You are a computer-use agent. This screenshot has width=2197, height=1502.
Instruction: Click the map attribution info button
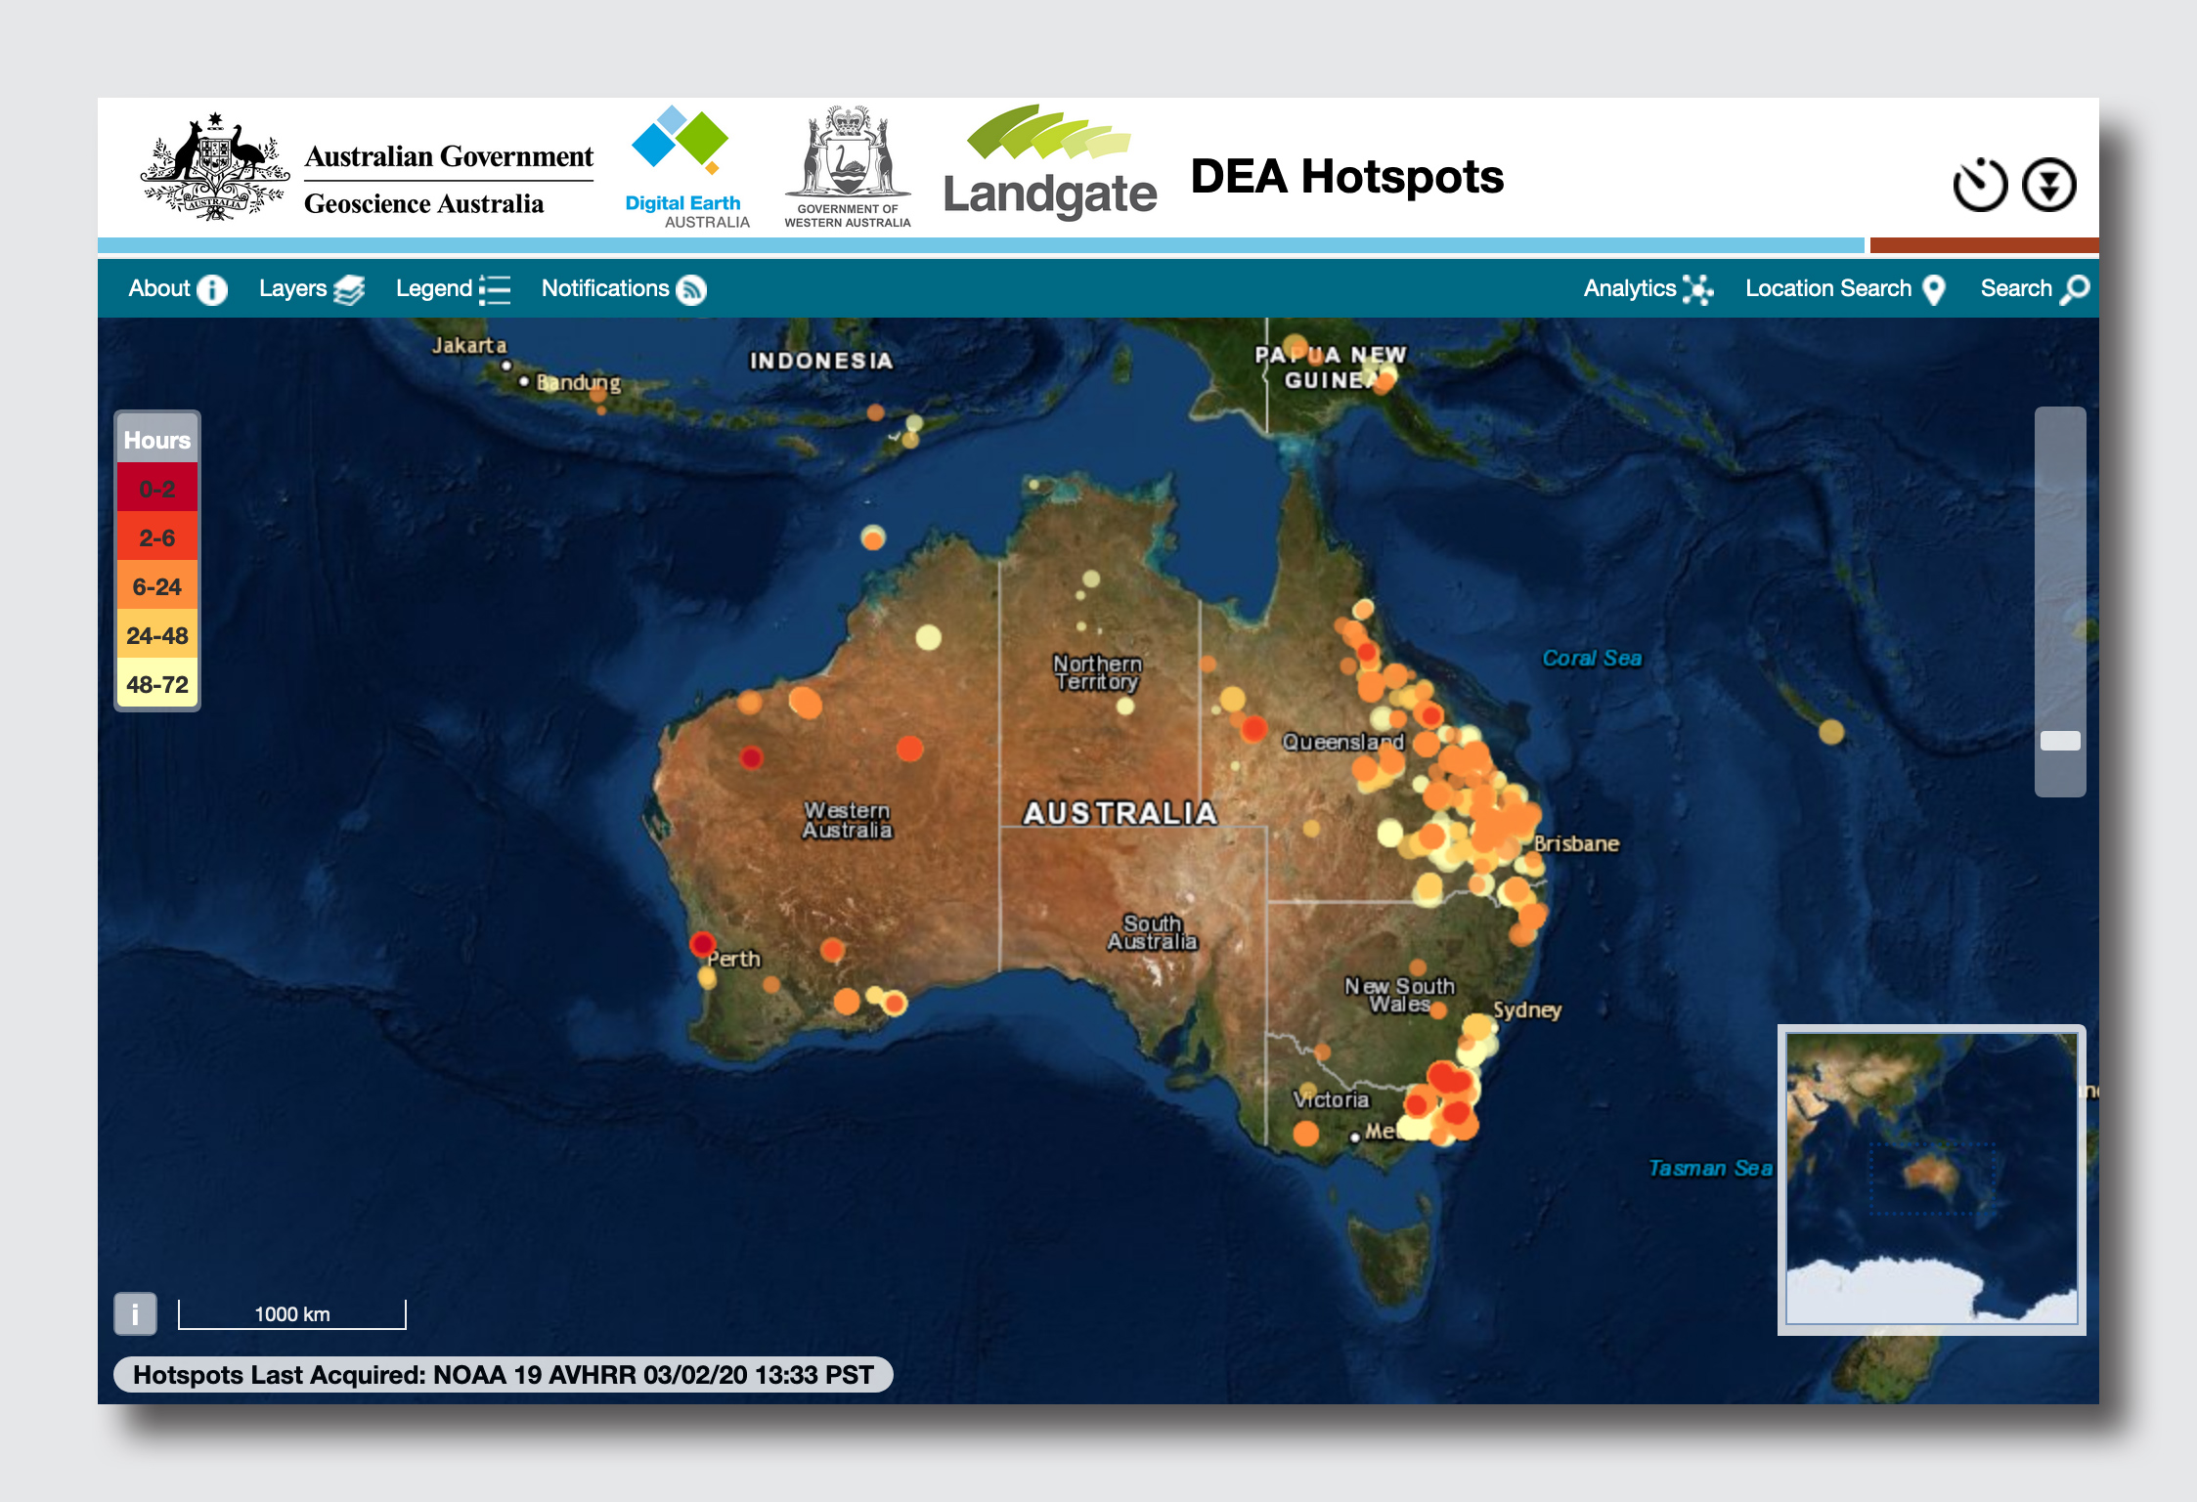(135, 1314)
